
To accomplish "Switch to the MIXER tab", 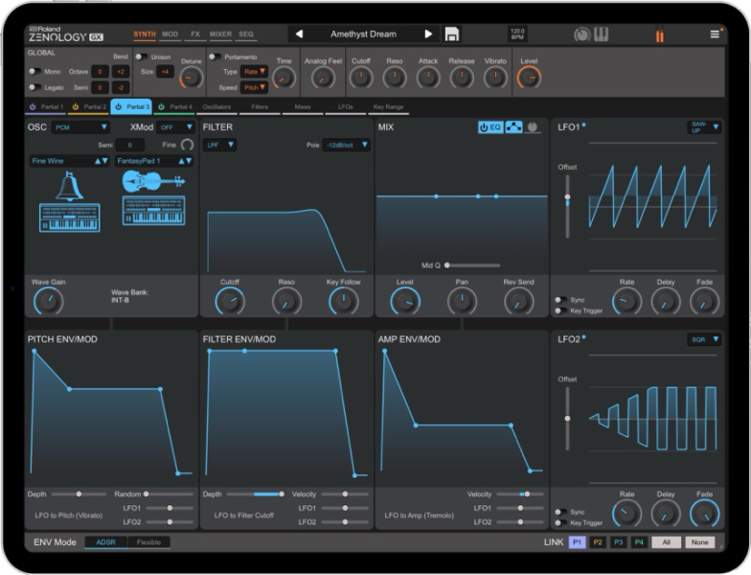I will [220, 34].
